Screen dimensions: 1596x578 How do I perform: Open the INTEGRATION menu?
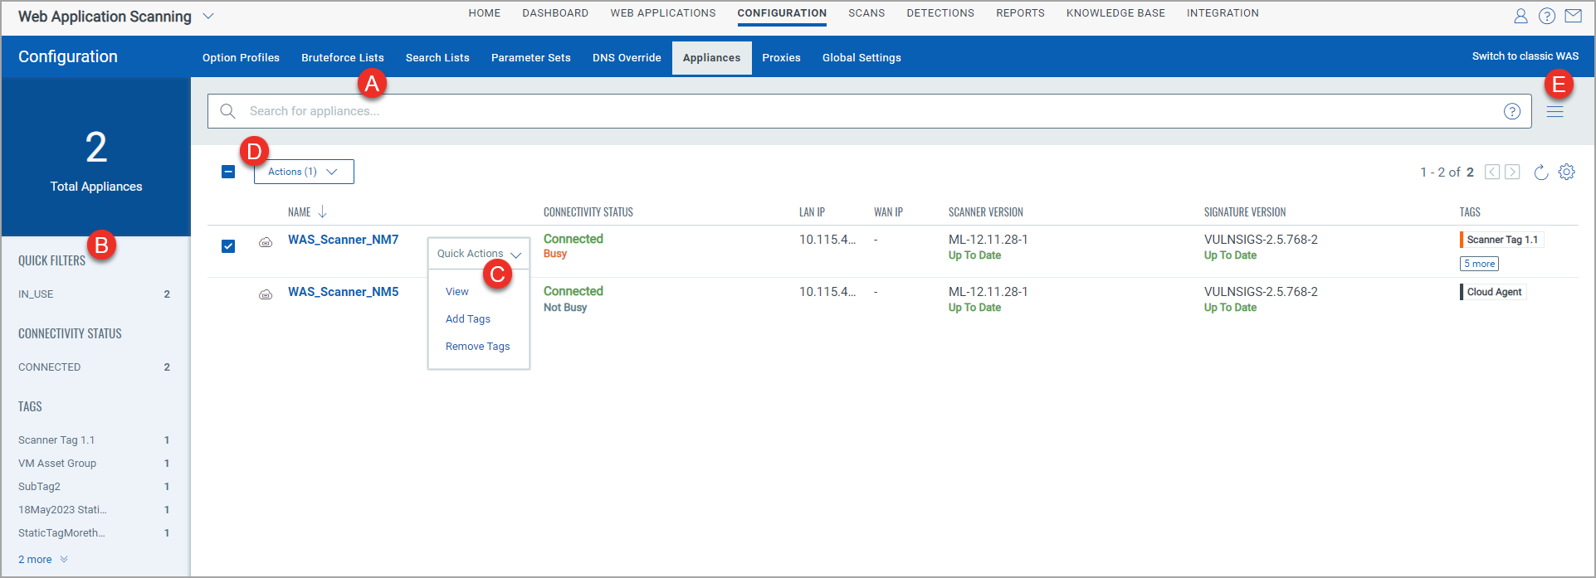point(1223,13)
